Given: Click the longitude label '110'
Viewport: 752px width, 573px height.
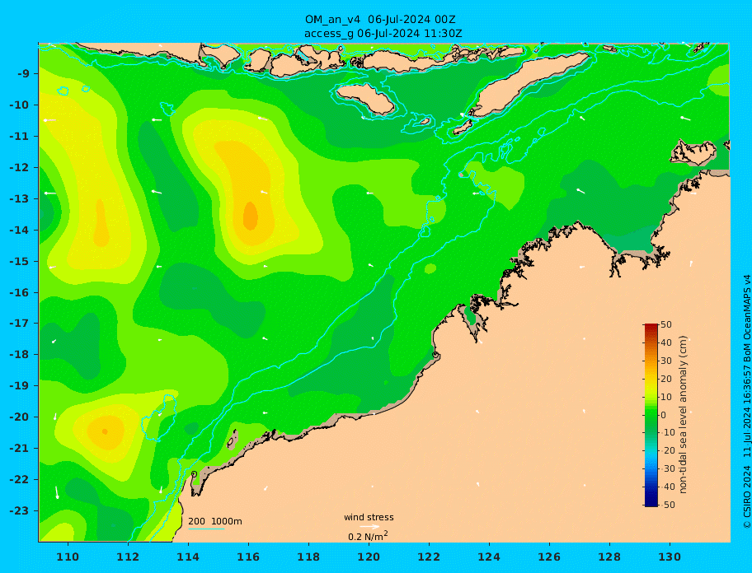Looking at the screenshot, I should coord(68,557).
